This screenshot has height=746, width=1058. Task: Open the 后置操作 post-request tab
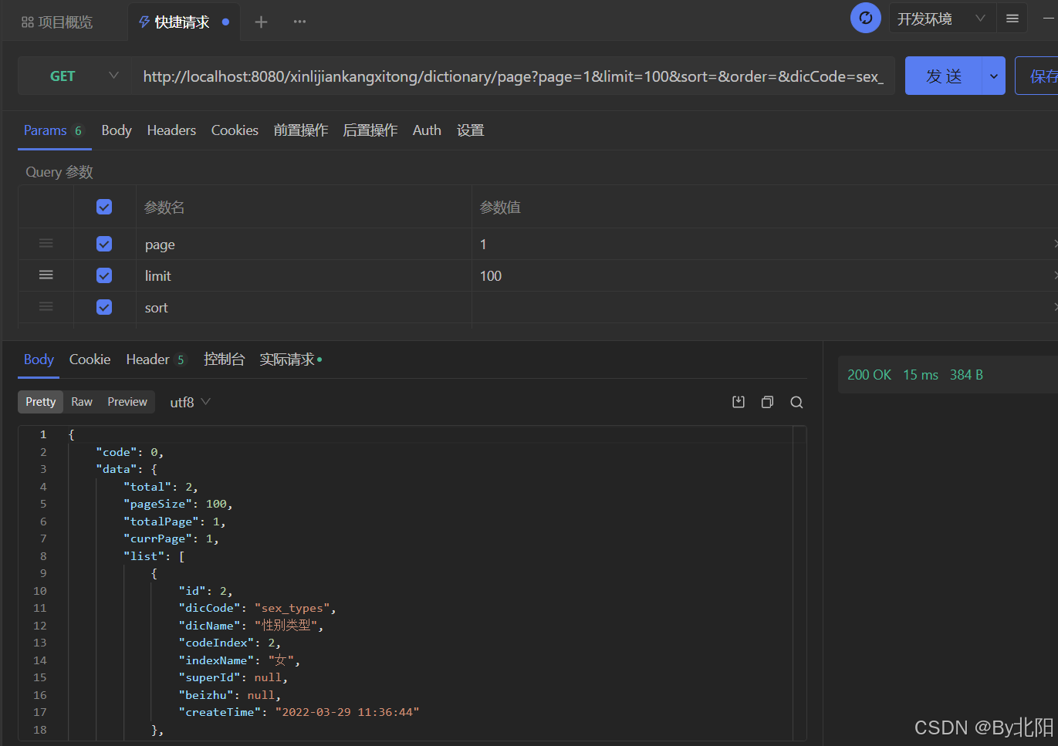pos(370,130)
